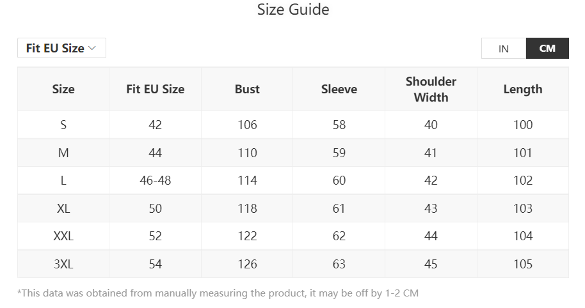Click the Length column header
The image size is (585, 308).
tap(523, 89)
